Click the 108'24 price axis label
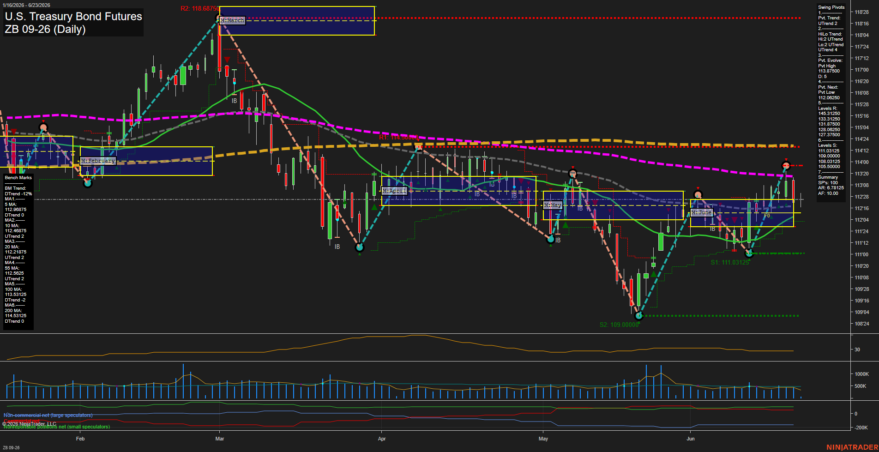This screenshot has height=452, width=879. pyautogui.click(x=861, y=324)
